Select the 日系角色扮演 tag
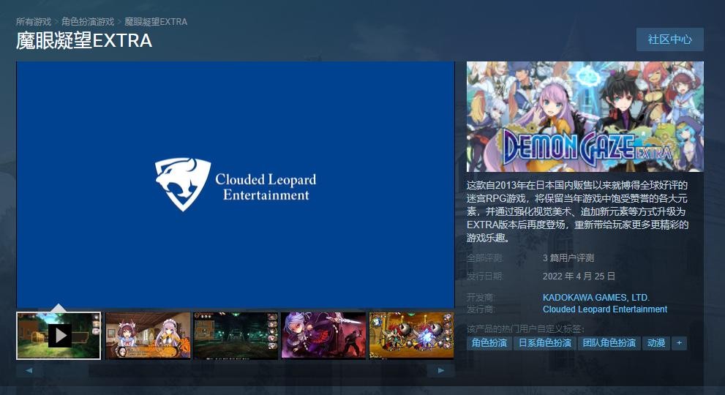Image resolution: width=725 pixels, height=395 pixels. tap(545, 343)
